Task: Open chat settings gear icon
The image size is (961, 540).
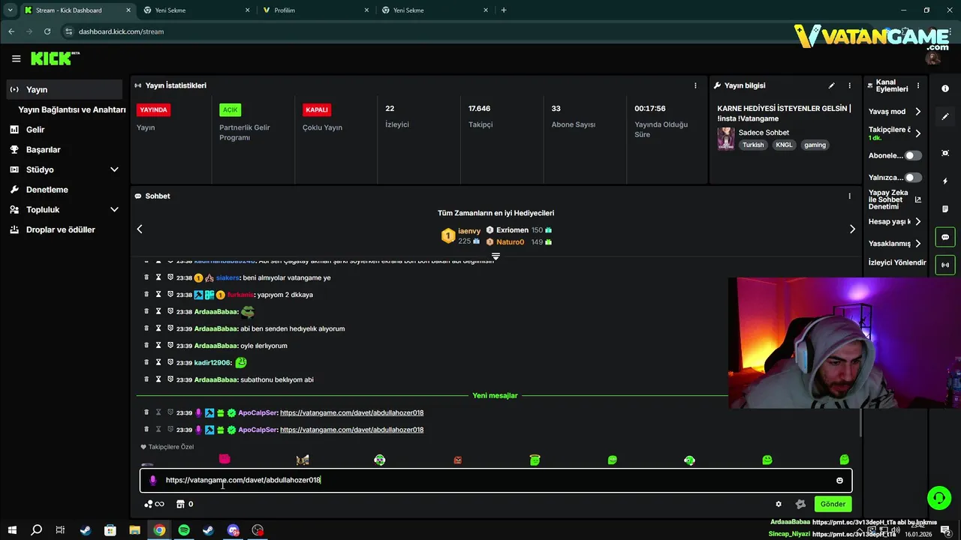Action: coord(779,504)
